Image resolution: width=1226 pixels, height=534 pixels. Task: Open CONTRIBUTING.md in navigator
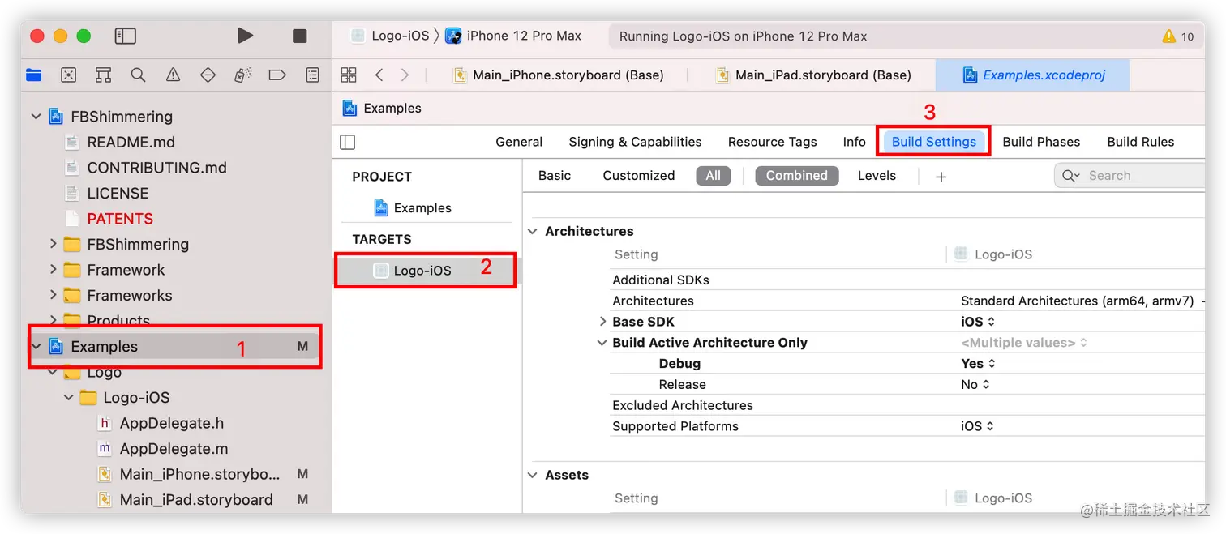[x=156, y=168]
